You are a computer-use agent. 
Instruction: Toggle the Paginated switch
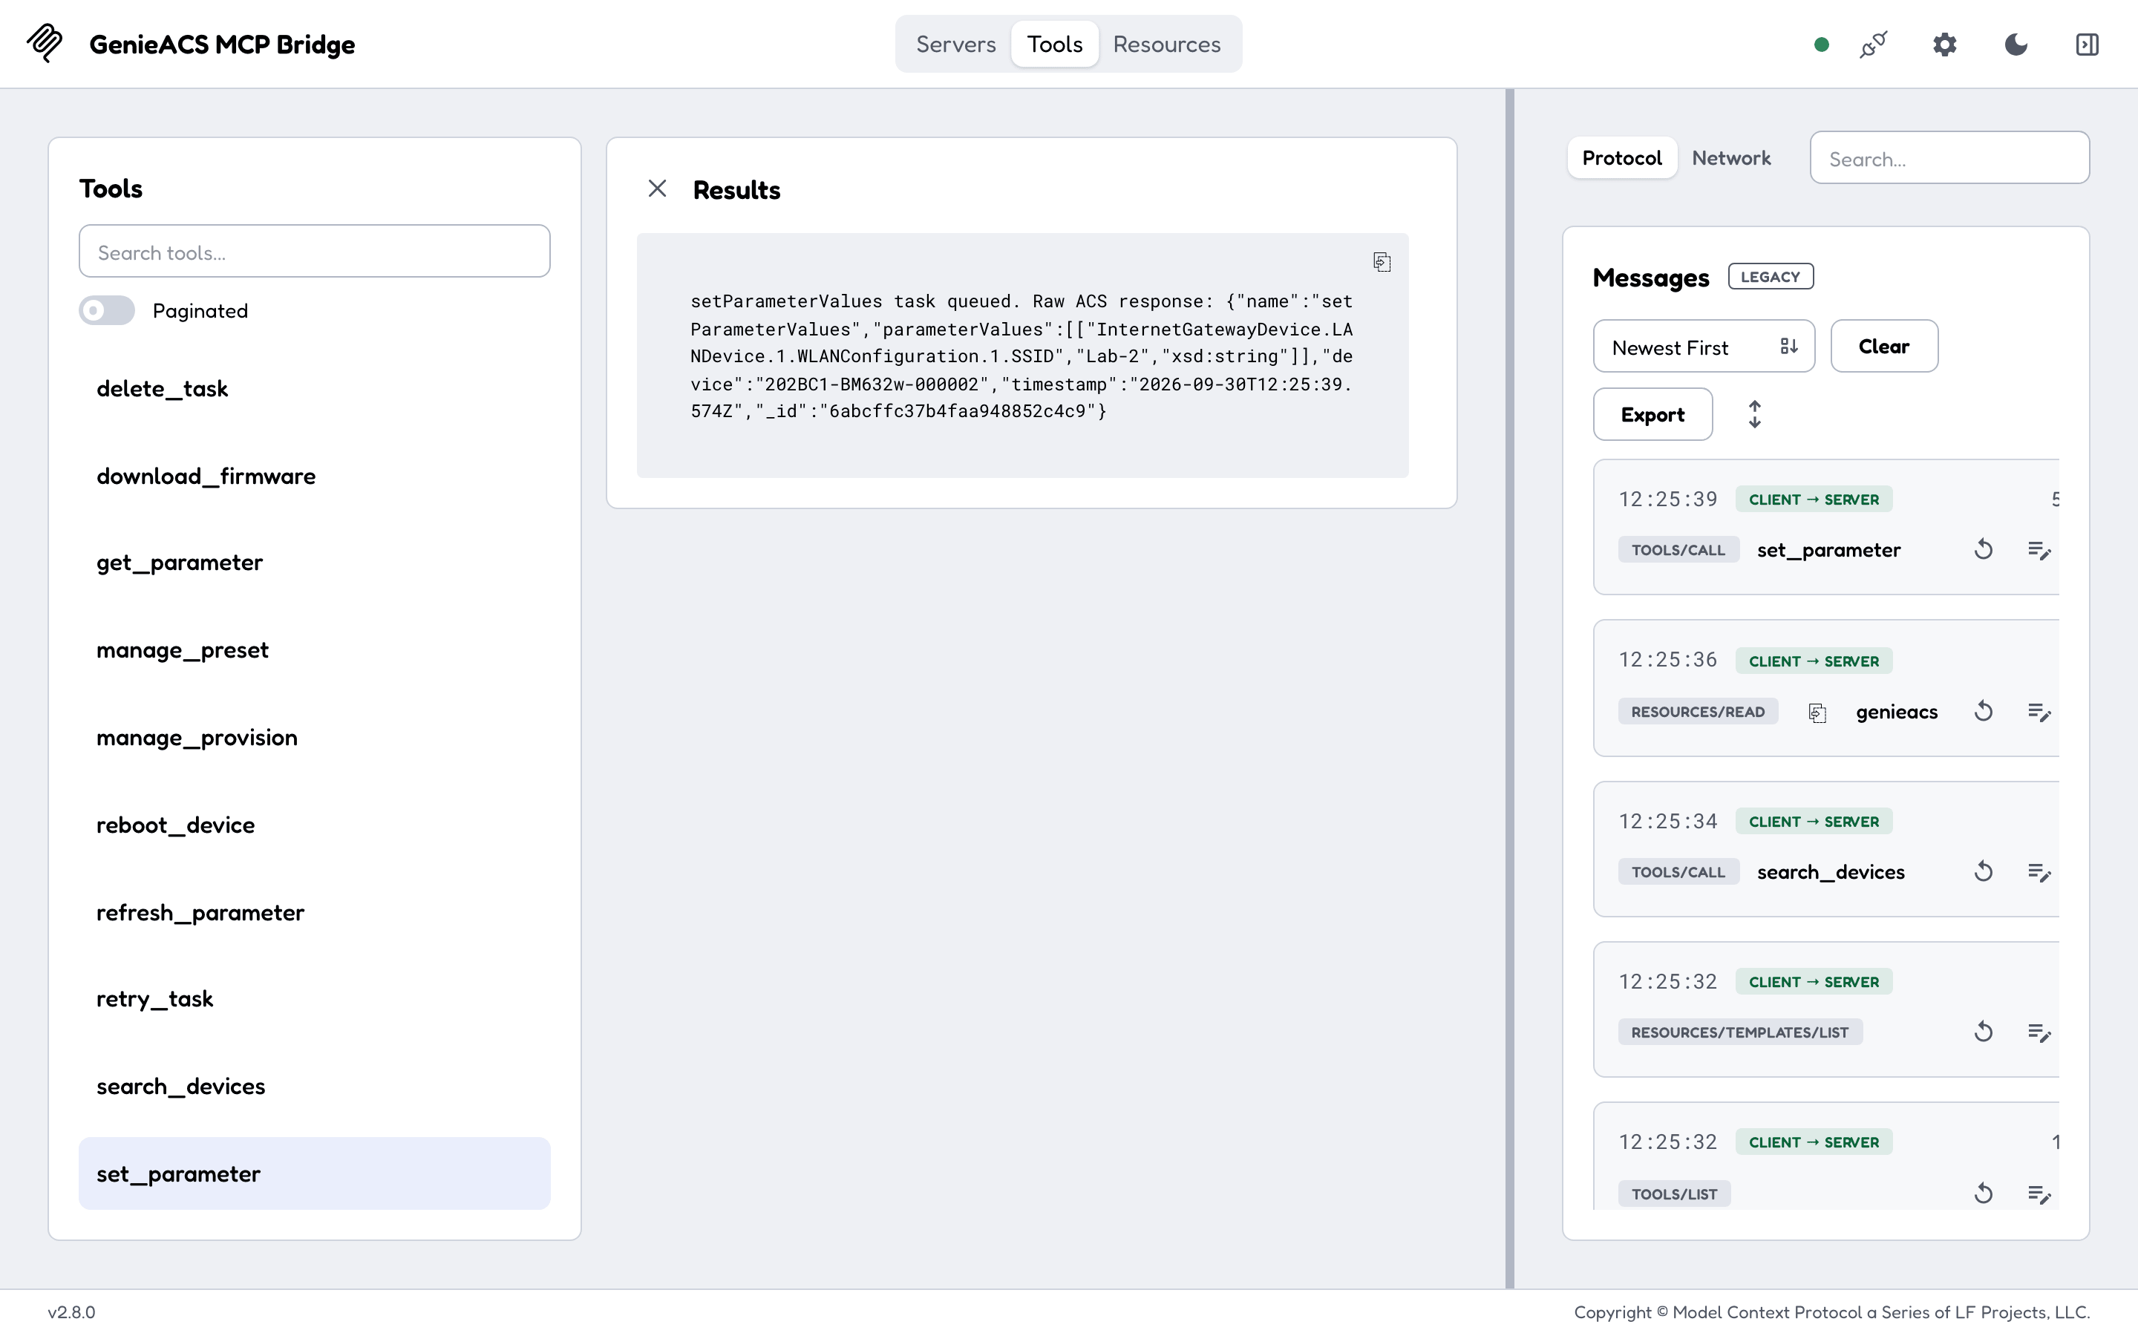(107, 310)
